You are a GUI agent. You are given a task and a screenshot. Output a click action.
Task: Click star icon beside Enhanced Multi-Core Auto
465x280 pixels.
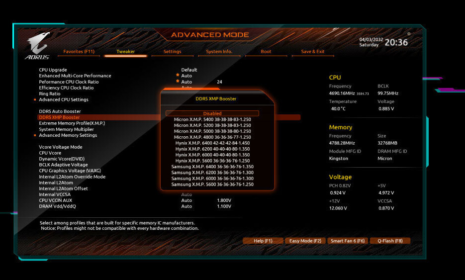[178, 75]
